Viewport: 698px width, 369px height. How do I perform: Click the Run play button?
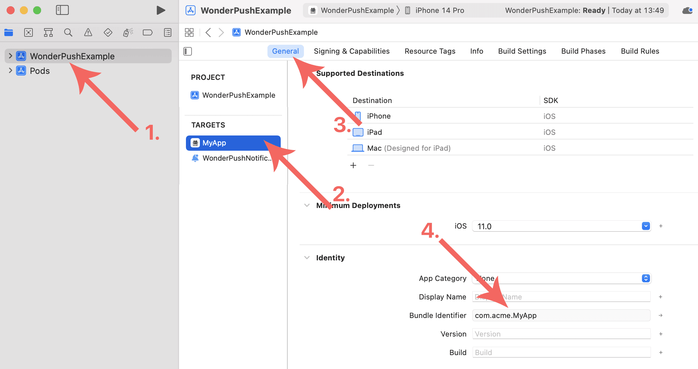pyautogui.click(x=161, y=10)
